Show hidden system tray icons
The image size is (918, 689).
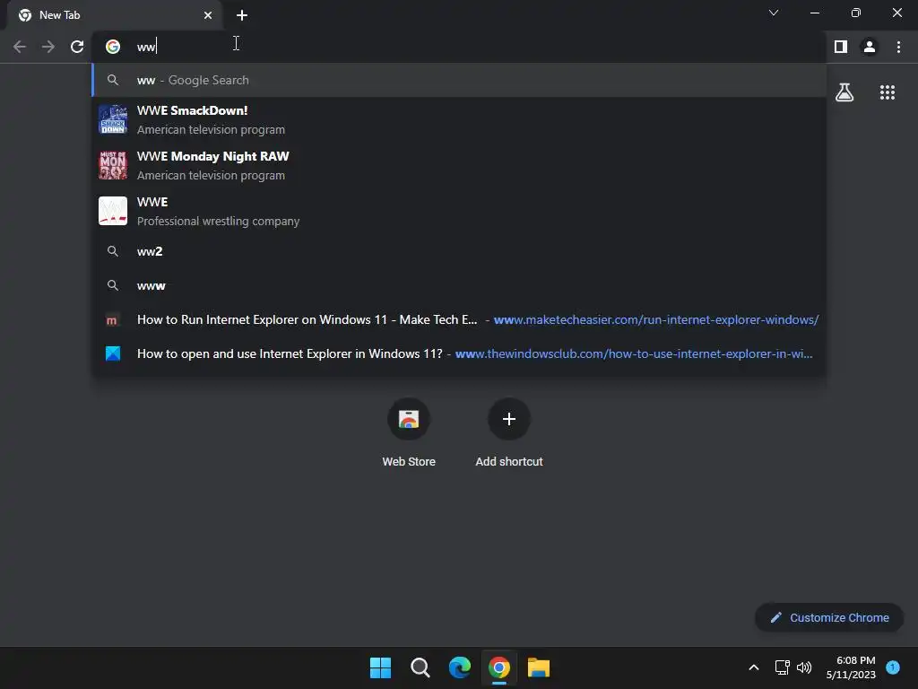pyautogui.click(x=754, y=667)
